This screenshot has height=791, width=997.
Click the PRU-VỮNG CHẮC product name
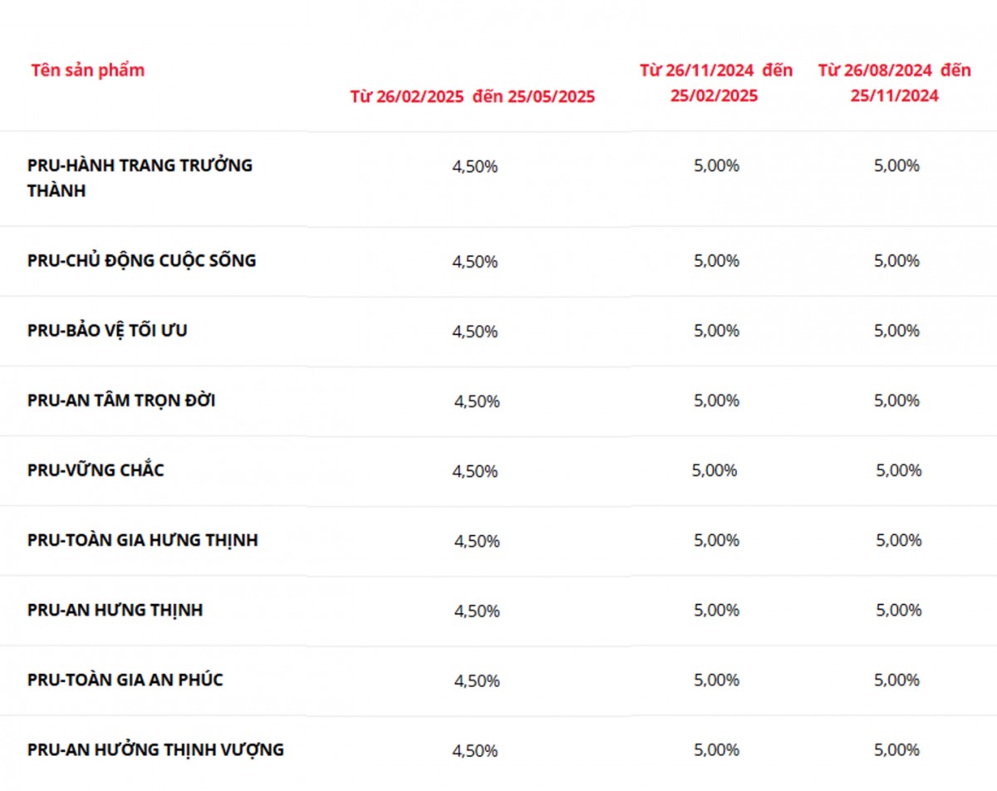[x=96, y=470]
